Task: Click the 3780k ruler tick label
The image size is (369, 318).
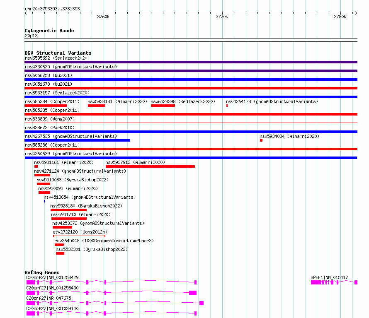Action: (x=340, y=17)
